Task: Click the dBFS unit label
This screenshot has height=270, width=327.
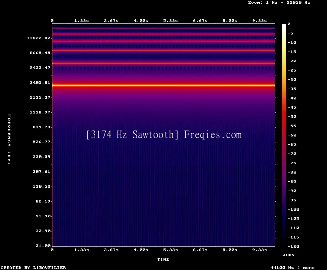Action: click(288, 255)
